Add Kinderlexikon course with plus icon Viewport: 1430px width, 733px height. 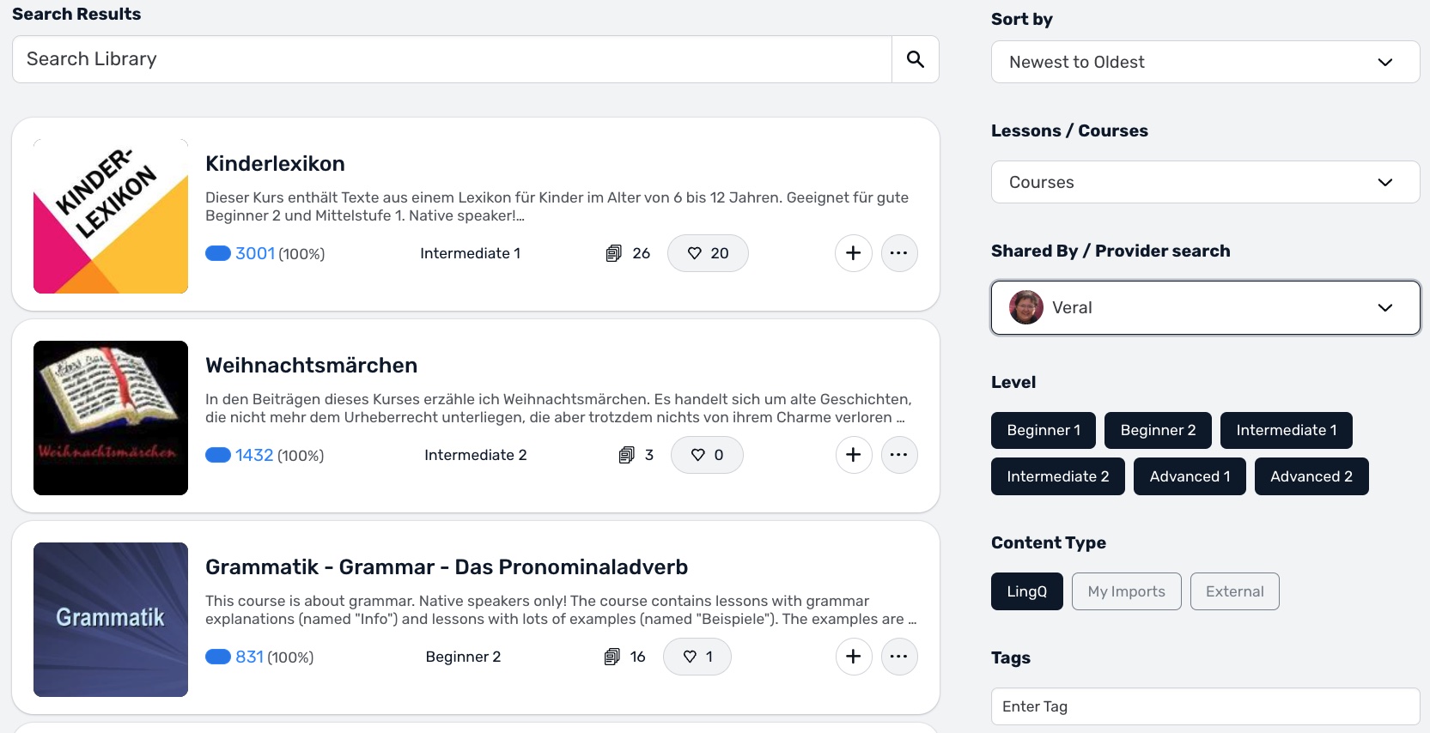pyautogui.click(x=854, y=253)
